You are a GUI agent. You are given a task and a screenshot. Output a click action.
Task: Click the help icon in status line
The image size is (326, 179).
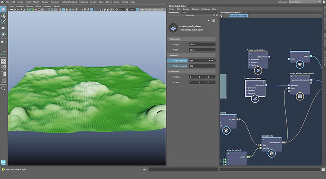(3, 170)
